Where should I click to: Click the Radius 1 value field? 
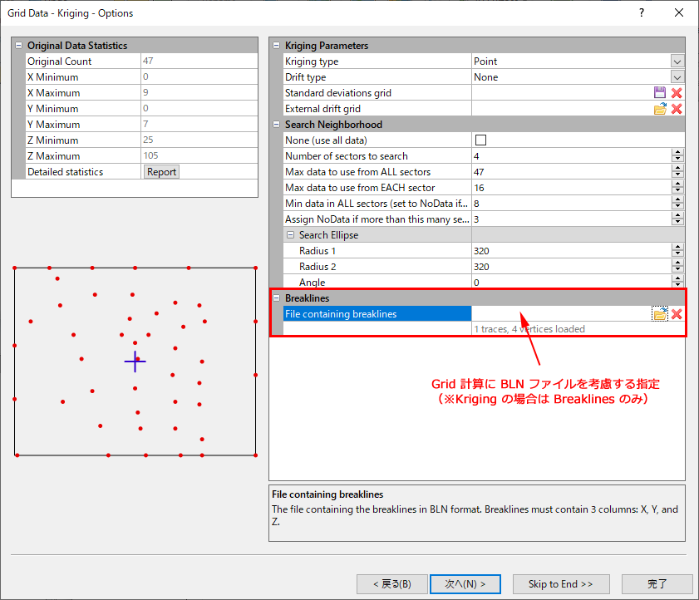(570, 251)
